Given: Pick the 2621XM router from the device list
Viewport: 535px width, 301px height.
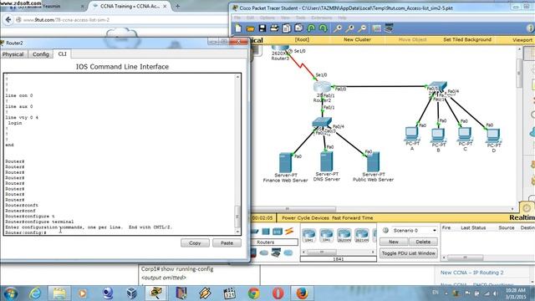Looking at the screenshot, I should coord(362,236).
